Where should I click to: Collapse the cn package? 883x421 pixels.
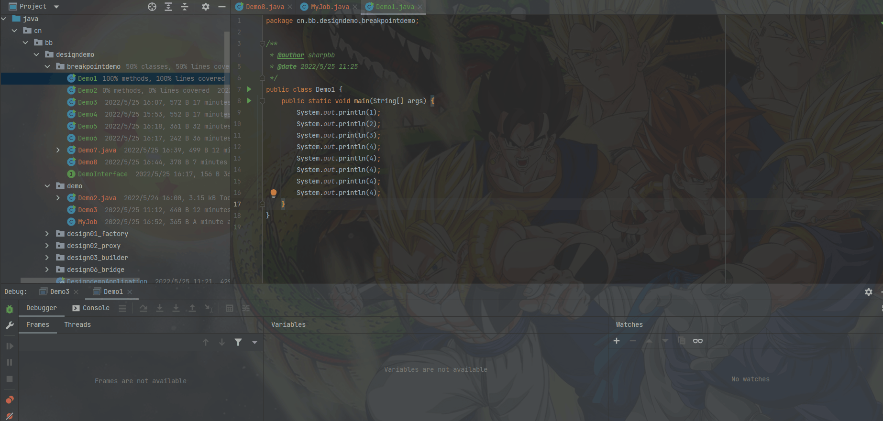(14, 31)
